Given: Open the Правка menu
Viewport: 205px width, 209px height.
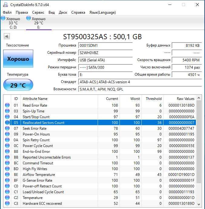Looking at the screenshot, I should coord(22,12).
